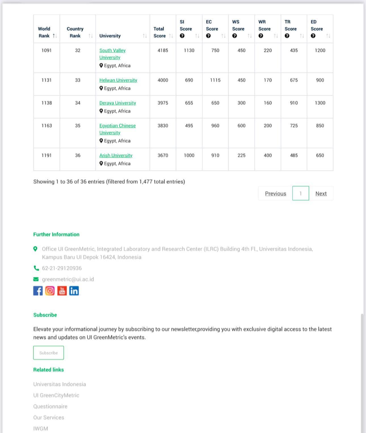Click WS Score help question-mark icon
This screenshot has width=366, height=433.
coord(235,36)
